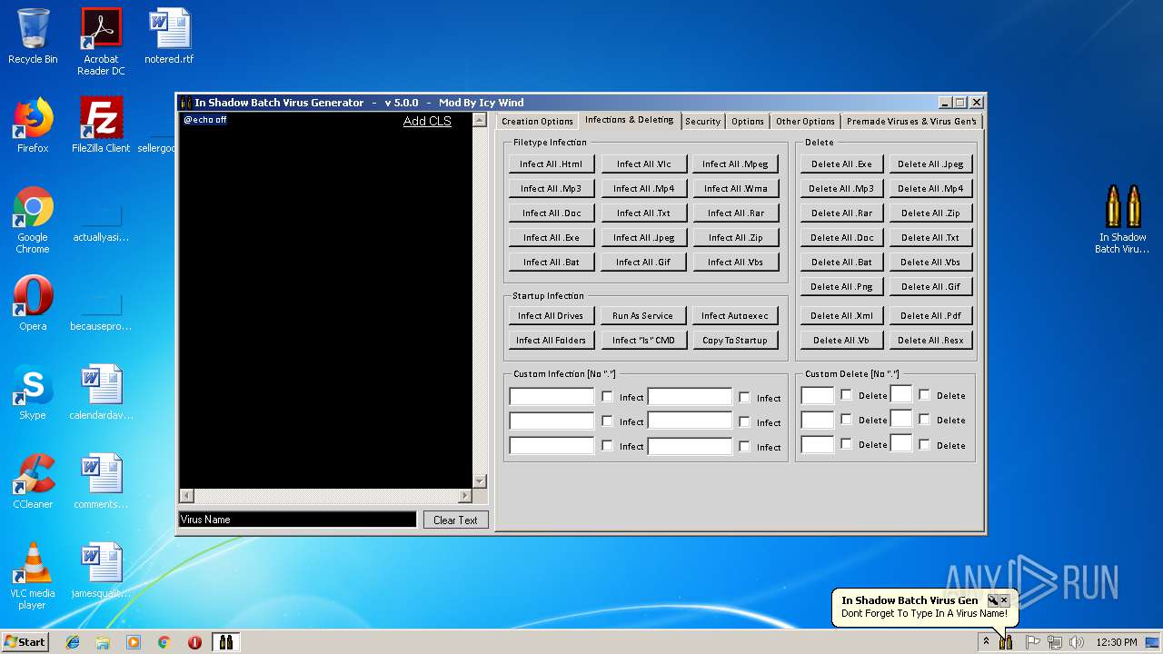This screenshot has width=1163, height=654.
Task: Select the VLC media player shortcut
Action: coord(33,576)
